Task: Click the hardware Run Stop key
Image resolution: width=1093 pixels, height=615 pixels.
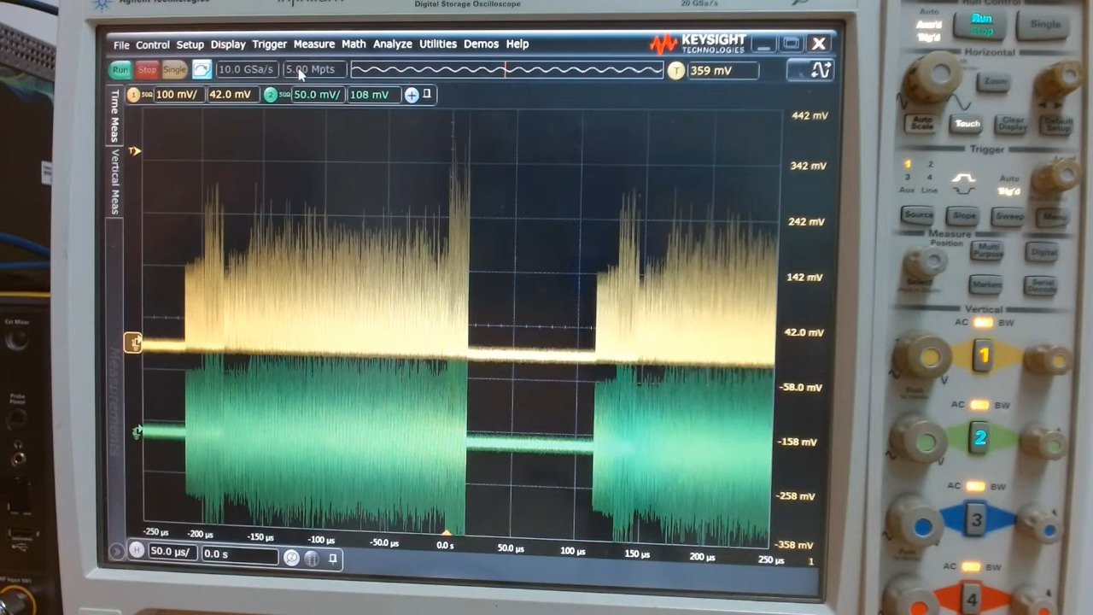Action: [980, 24]
